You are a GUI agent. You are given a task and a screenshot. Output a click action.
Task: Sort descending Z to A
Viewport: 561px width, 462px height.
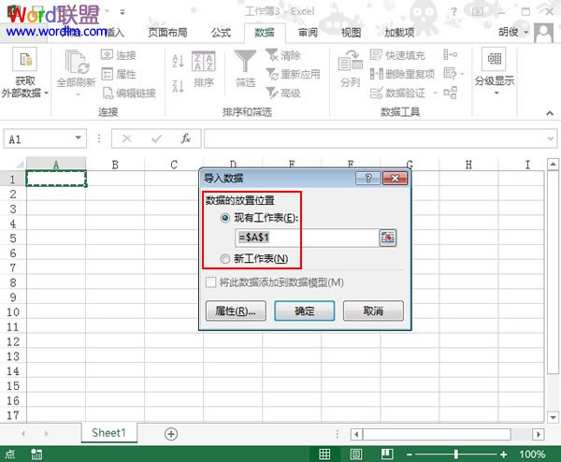point(178,86)
